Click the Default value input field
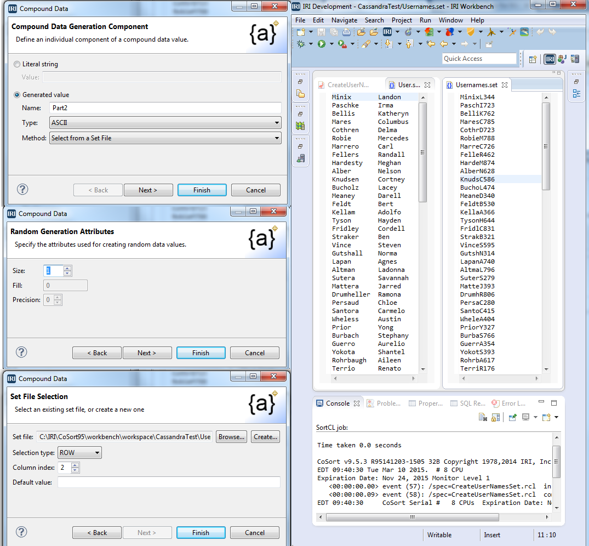Image resolution: width=589 pixels, height=546 pixels. (x=169, y=482)
